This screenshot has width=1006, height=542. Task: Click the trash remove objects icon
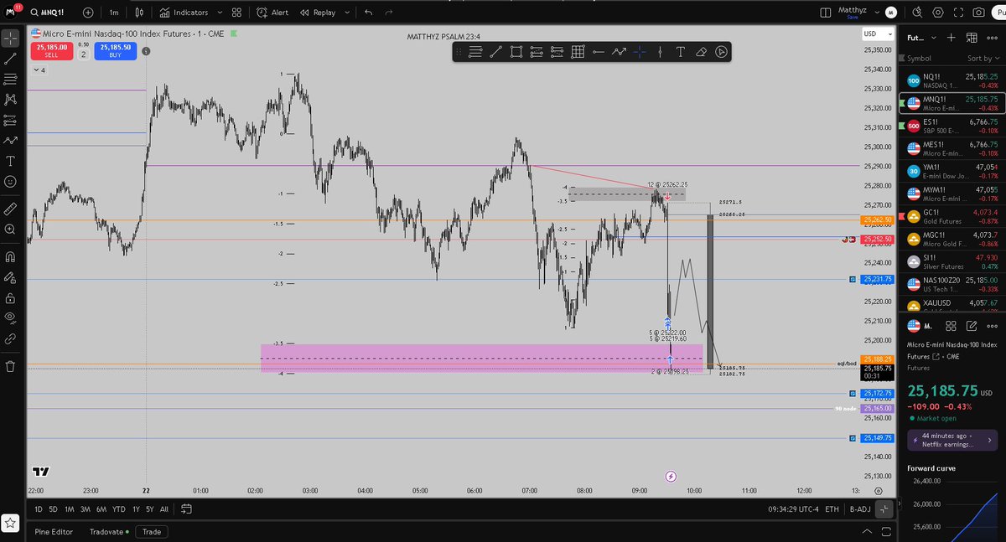pyautogui.click(x=10, y=366)
